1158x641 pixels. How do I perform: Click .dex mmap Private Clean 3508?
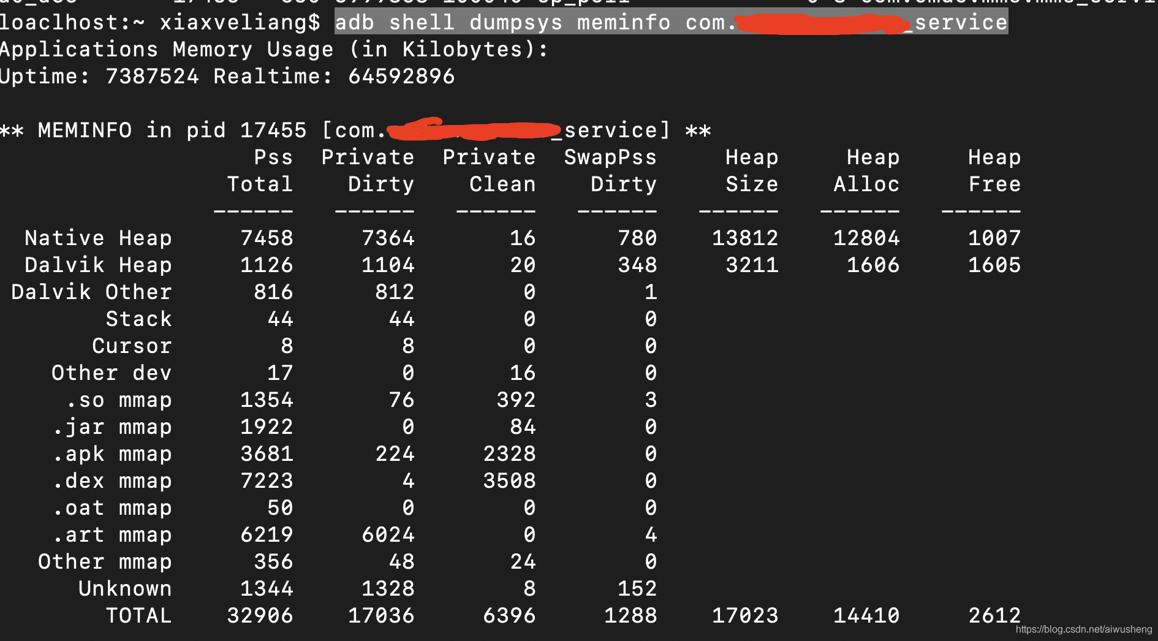tap(509, 481)
